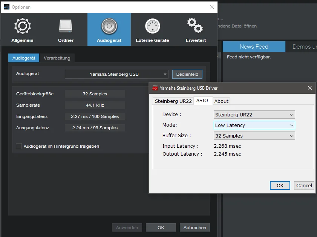Switch to the Steinberg UR22 tab
The image size is (317, 237).
click(173, 101)
